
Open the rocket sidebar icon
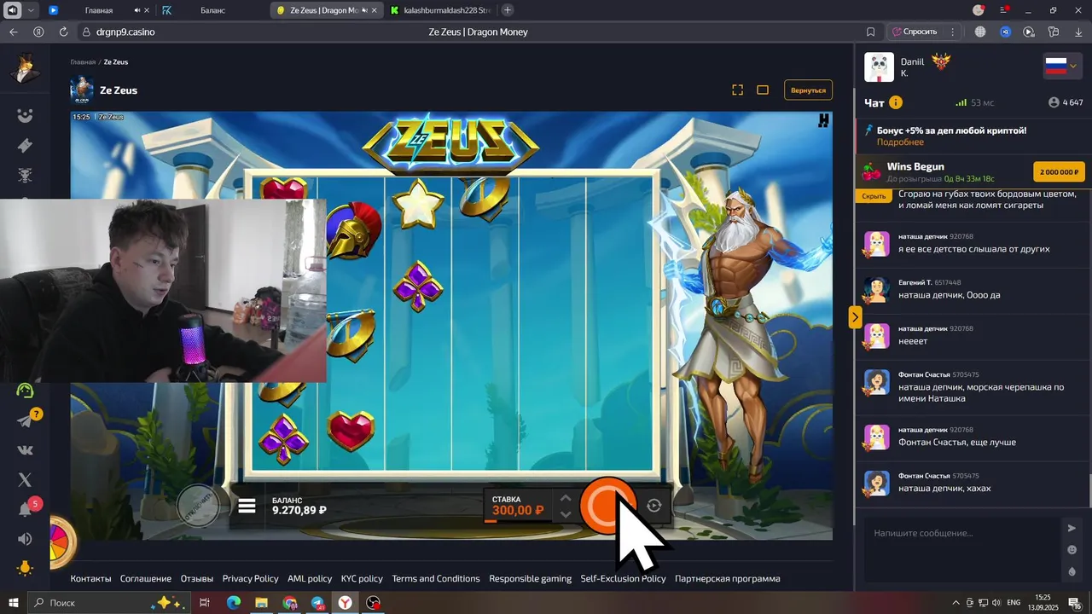click(x=25, y=146)
